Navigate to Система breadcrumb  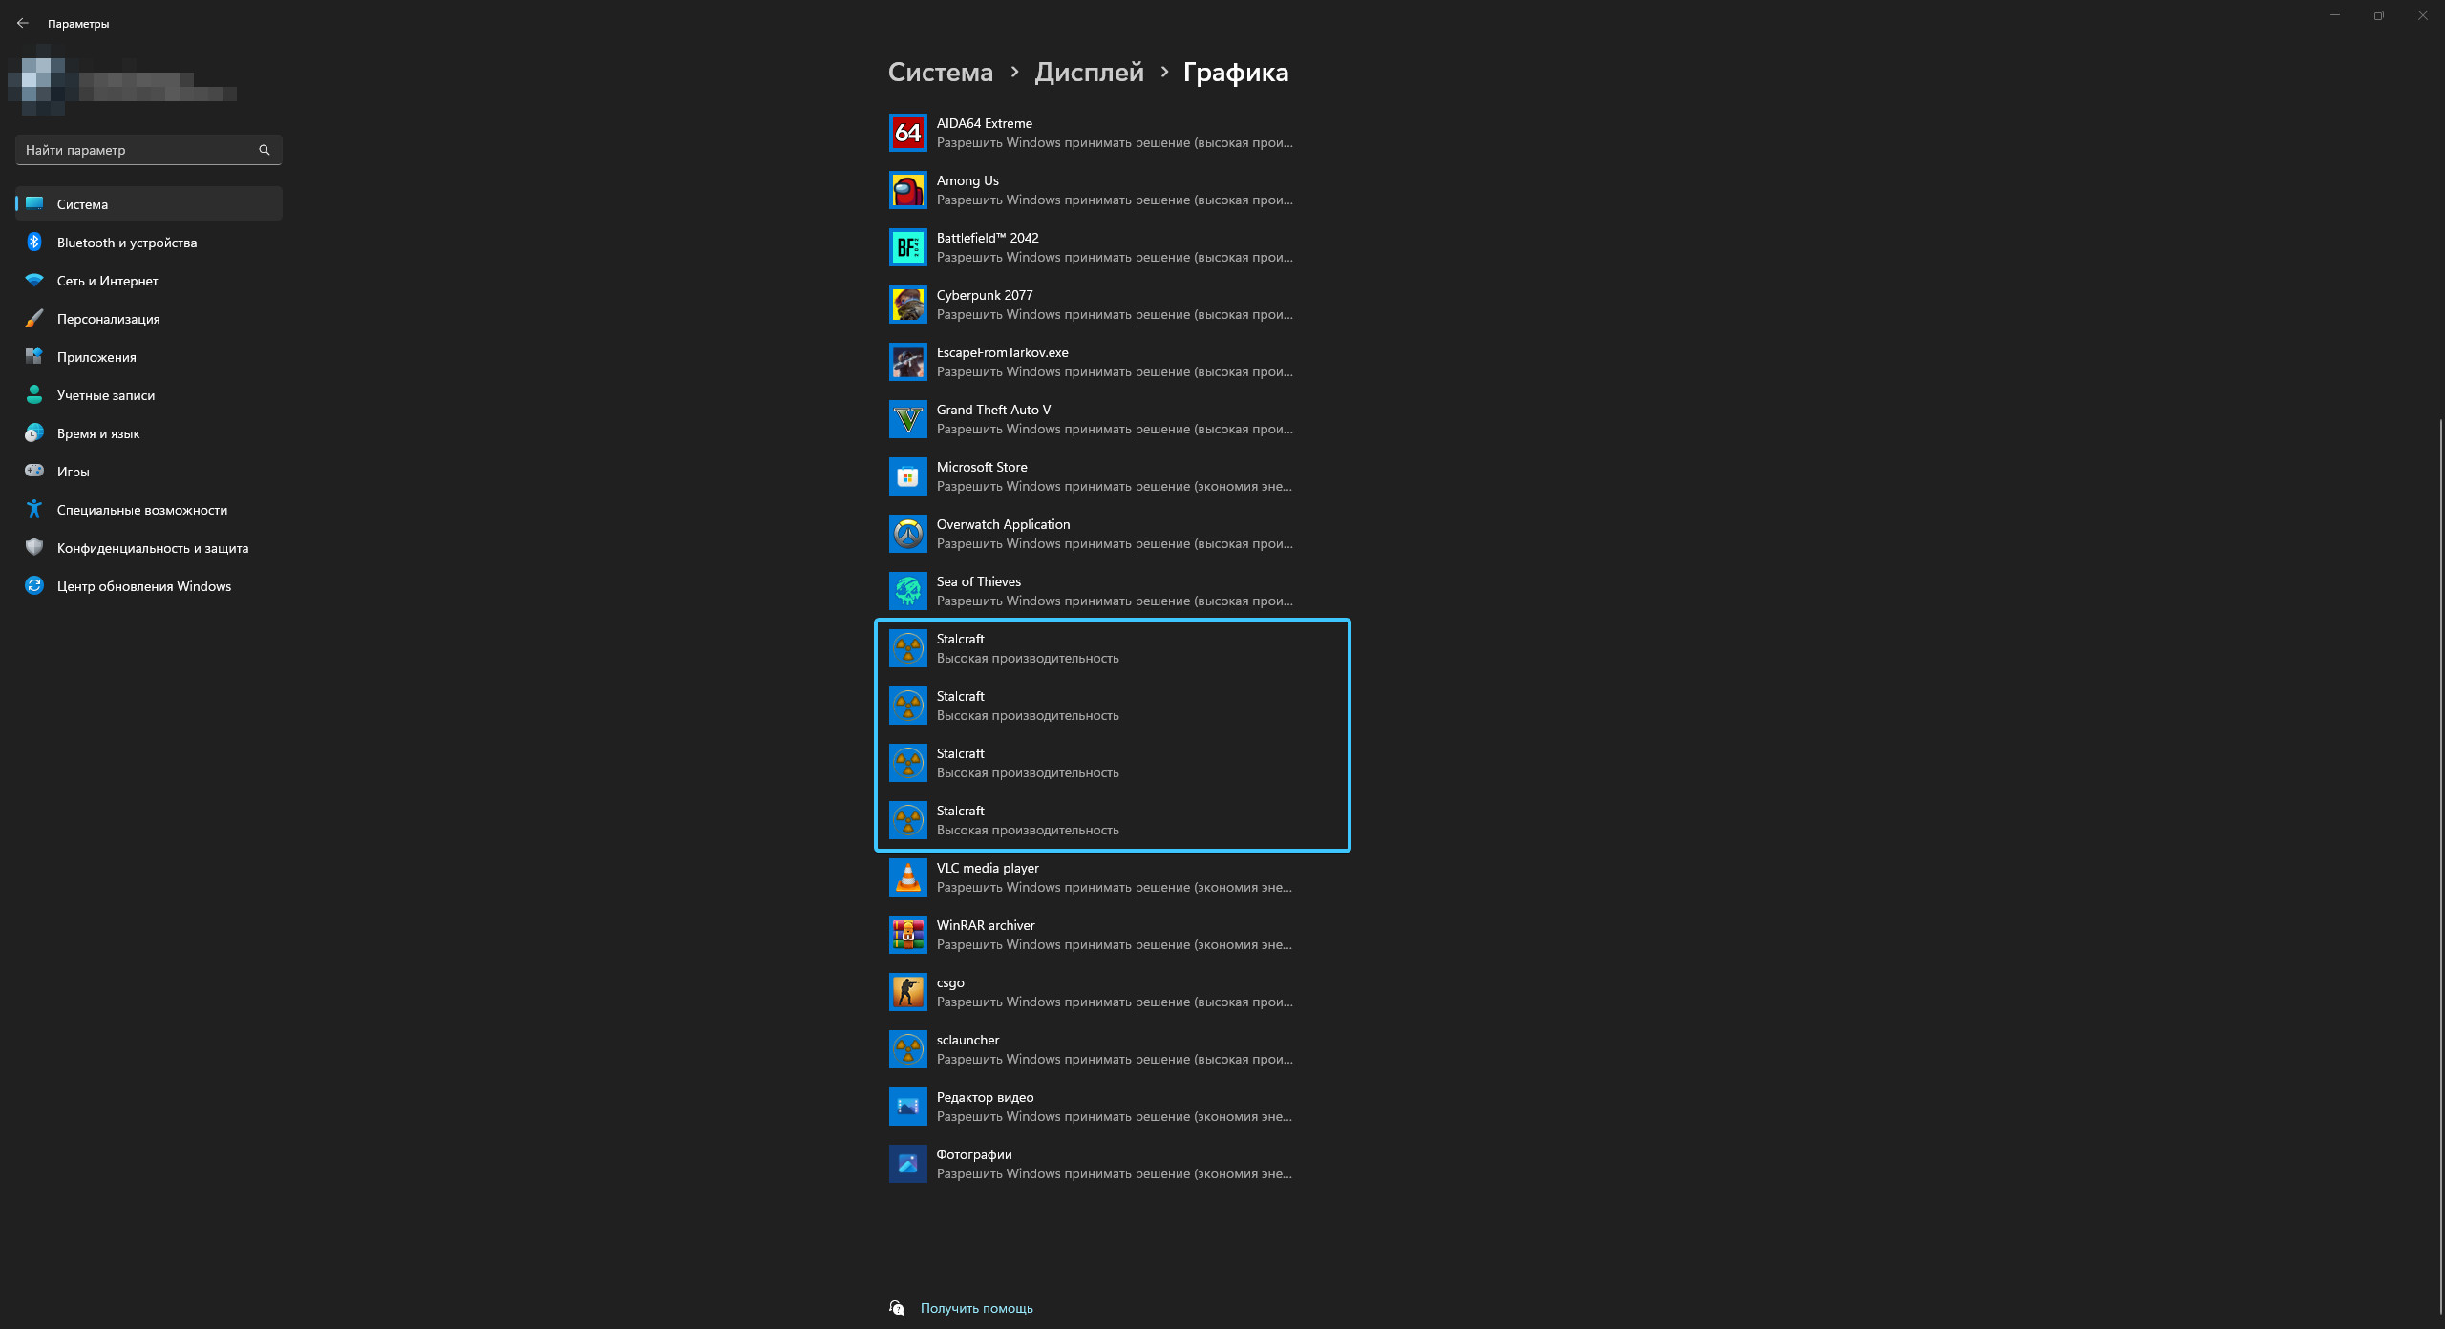(x=940, y=73)
